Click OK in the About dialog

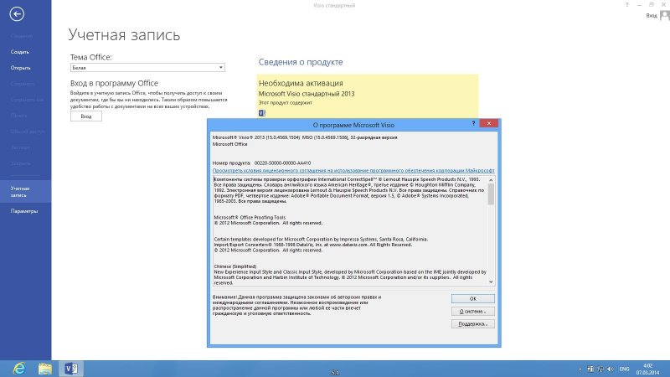tap(473, 299)
